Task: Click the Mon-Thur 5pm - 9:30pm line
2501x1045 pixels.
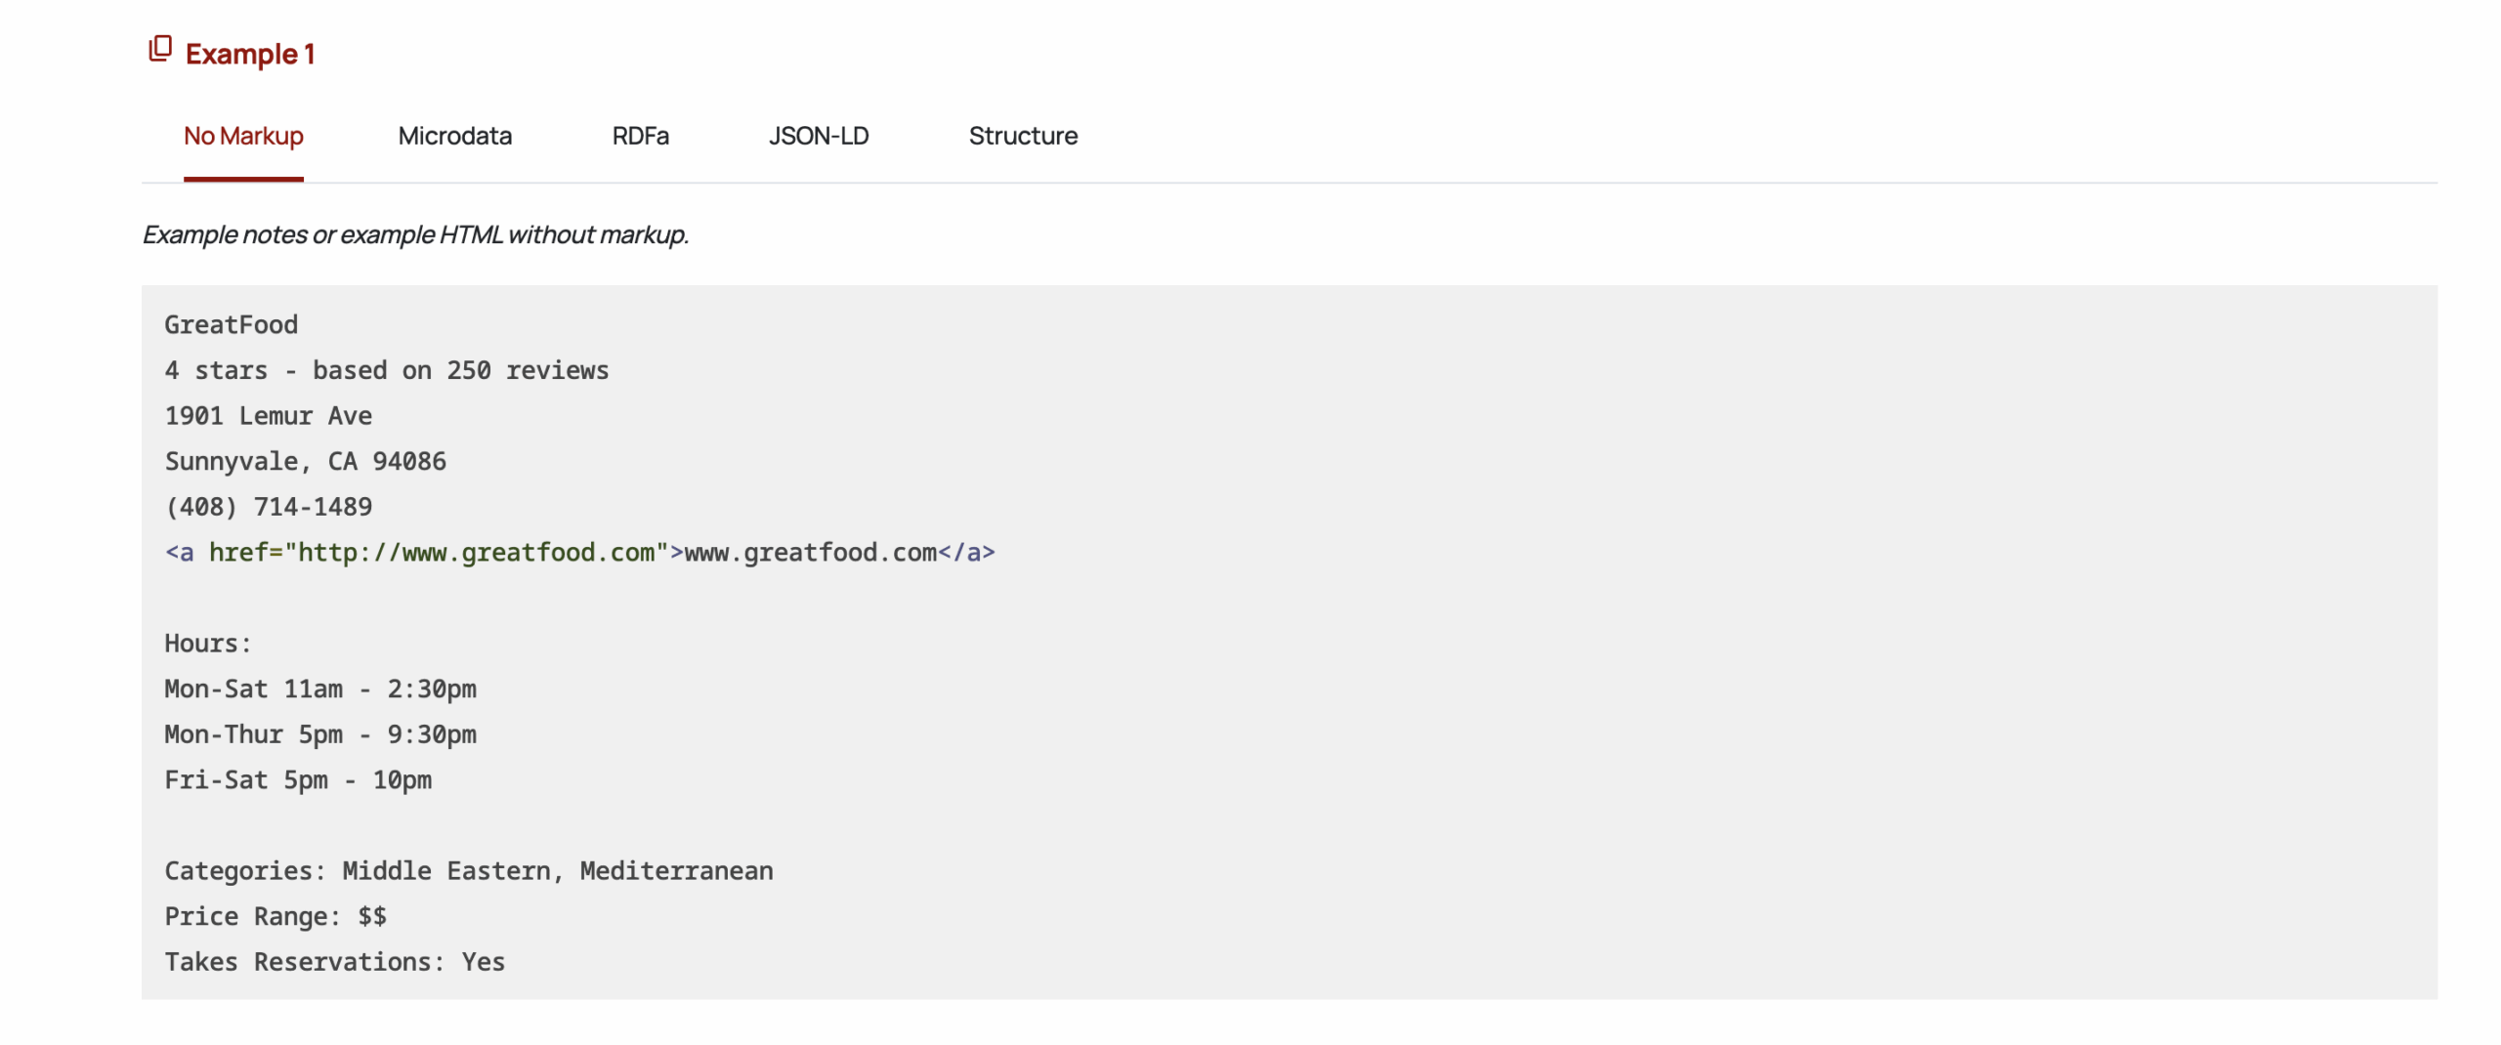Action: [319, 734]
